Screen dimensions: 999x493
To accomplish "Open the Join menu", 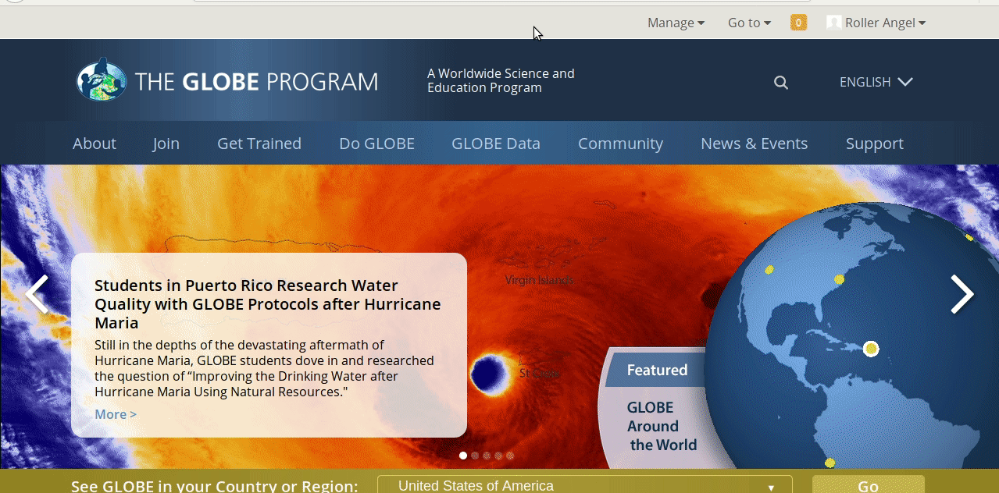I will coord(166,144).
